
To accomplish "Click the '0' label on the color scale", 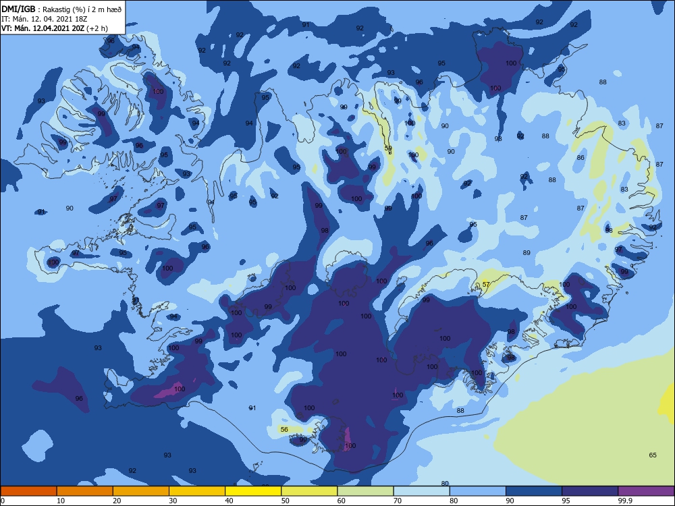I will click(x=3, y=501).
